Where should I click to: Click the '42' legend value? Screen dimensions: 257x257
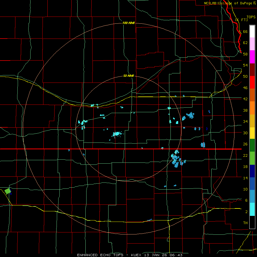(245, 99)
